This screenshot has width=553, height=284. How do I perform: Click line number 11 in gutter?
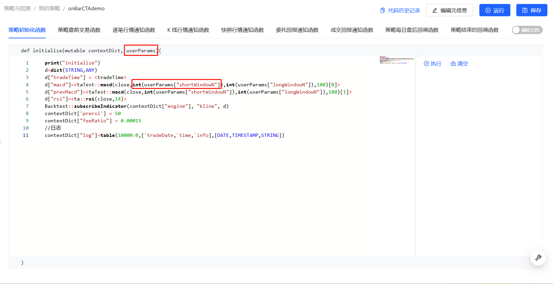[26, 135]
